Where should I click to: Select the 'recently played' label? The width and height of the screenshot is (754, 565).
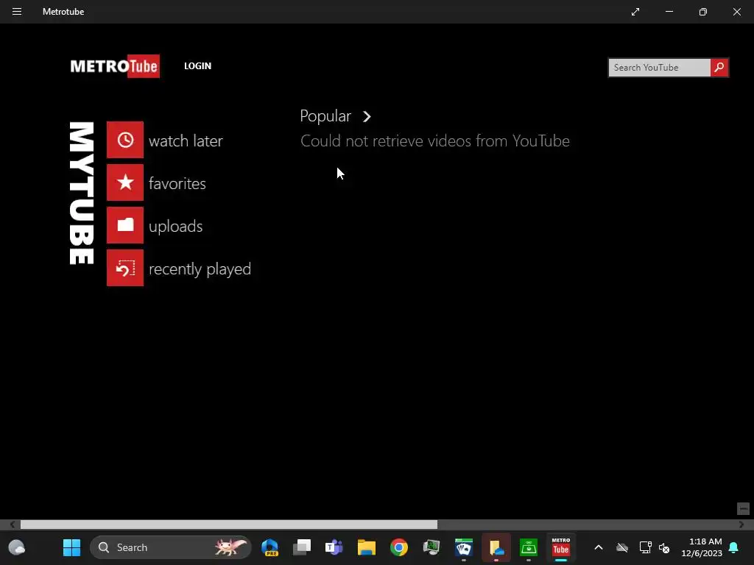point(200,269)
